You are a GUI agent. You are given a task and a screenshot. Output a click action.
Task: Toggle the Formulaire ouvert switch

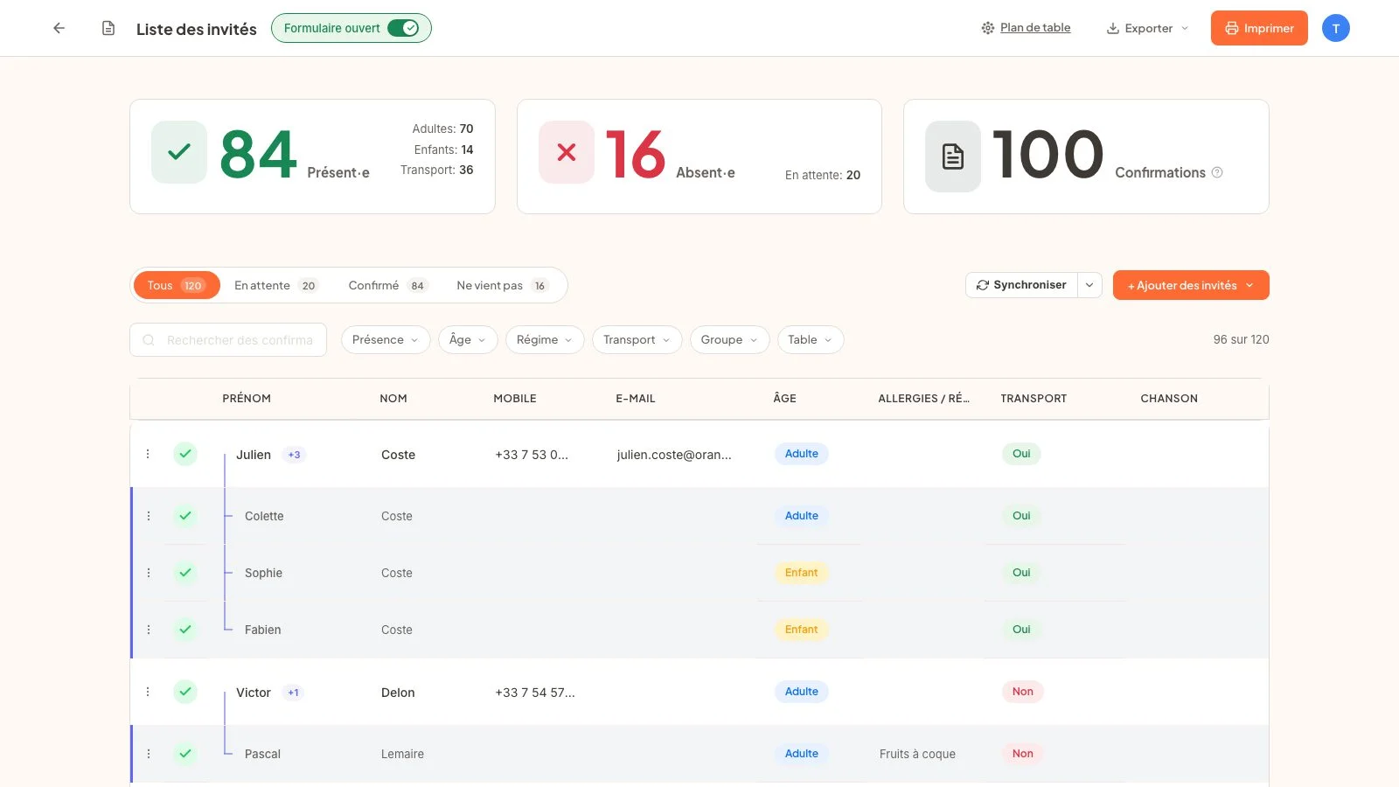pos(404,28)
